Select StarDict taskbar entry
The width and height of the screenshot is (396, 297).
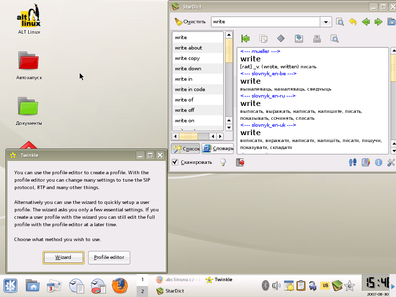(x=179, y=291)
